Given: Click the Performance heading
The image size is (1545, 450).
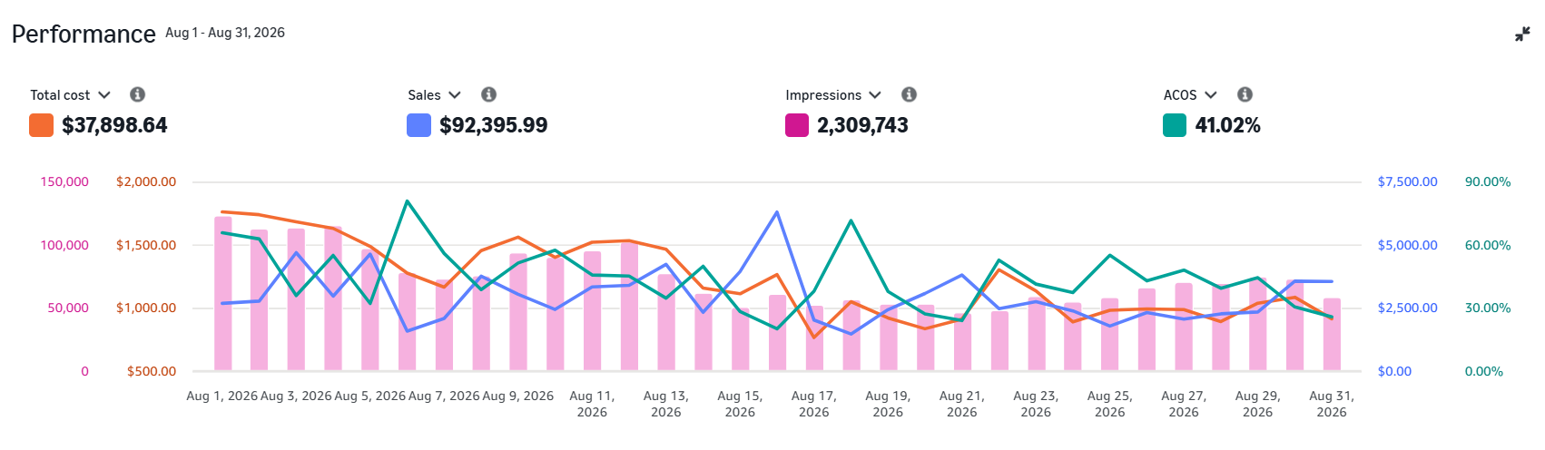Looking at the screenshot, I should click(x=84, y=34).
